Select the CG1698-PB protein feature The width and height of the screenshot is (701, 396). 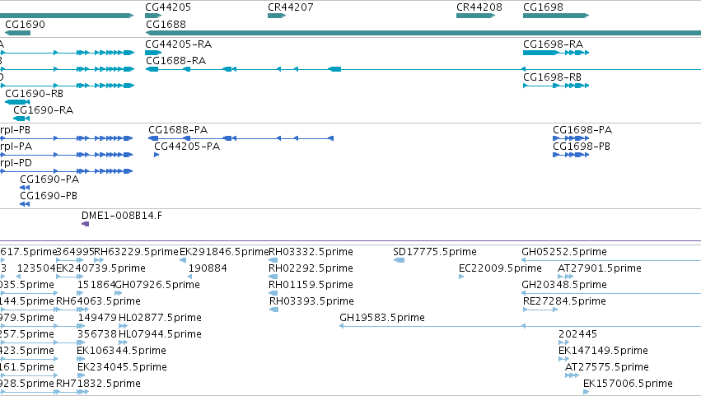click(571, 155)
